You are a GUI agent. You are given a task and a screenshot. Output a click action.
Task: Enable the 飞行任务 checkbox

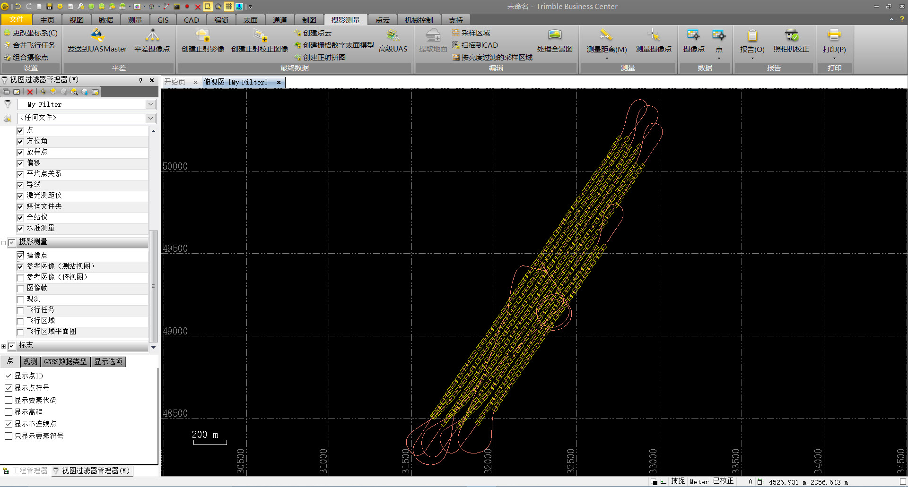click(20, 310)
